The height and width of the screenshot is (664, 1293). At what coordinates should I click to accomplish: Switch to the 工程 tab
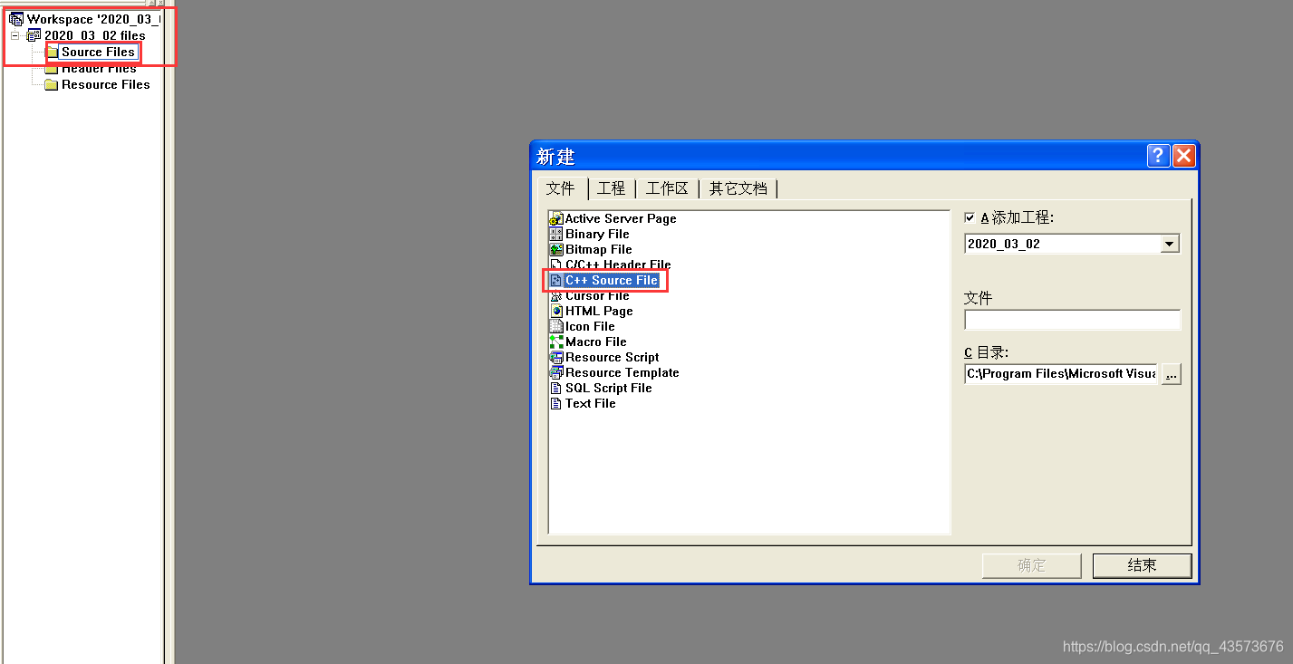point(612,188)
